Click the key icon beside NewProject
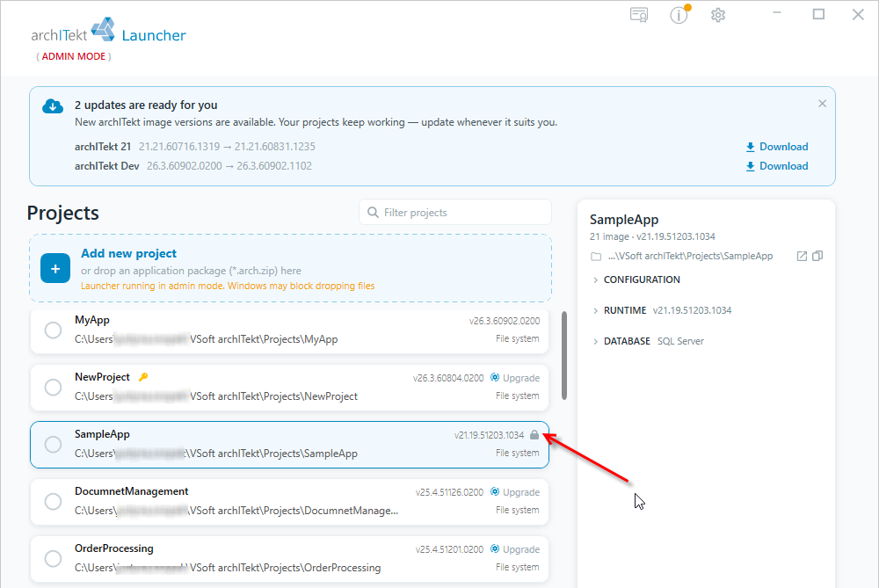The image size is (879, 588). [x=143, y=377]
